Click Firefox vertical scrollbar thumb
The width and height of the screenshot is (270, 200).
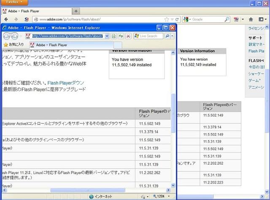click(267, 101)
